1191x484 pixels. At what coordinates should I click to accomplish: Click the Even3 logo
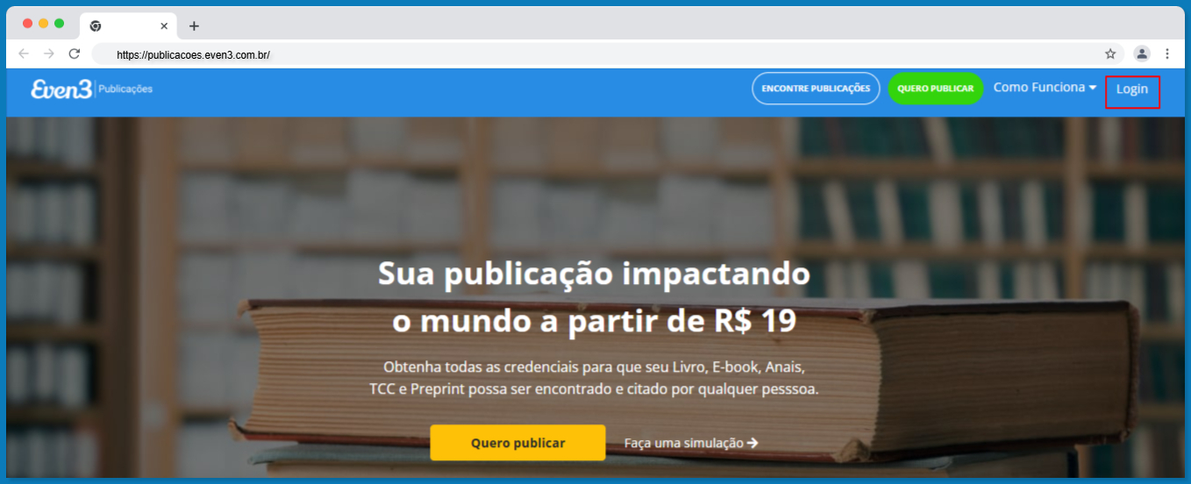61,89
